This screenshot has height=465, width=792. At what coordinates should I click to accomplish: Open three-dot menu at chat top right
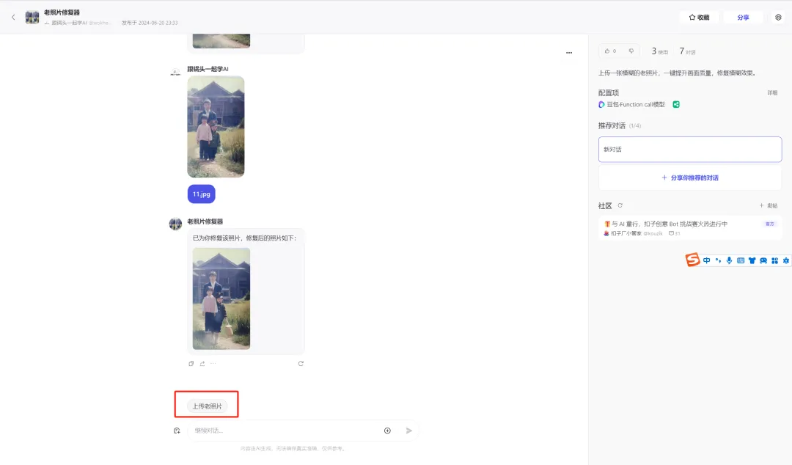click(569, 53)
